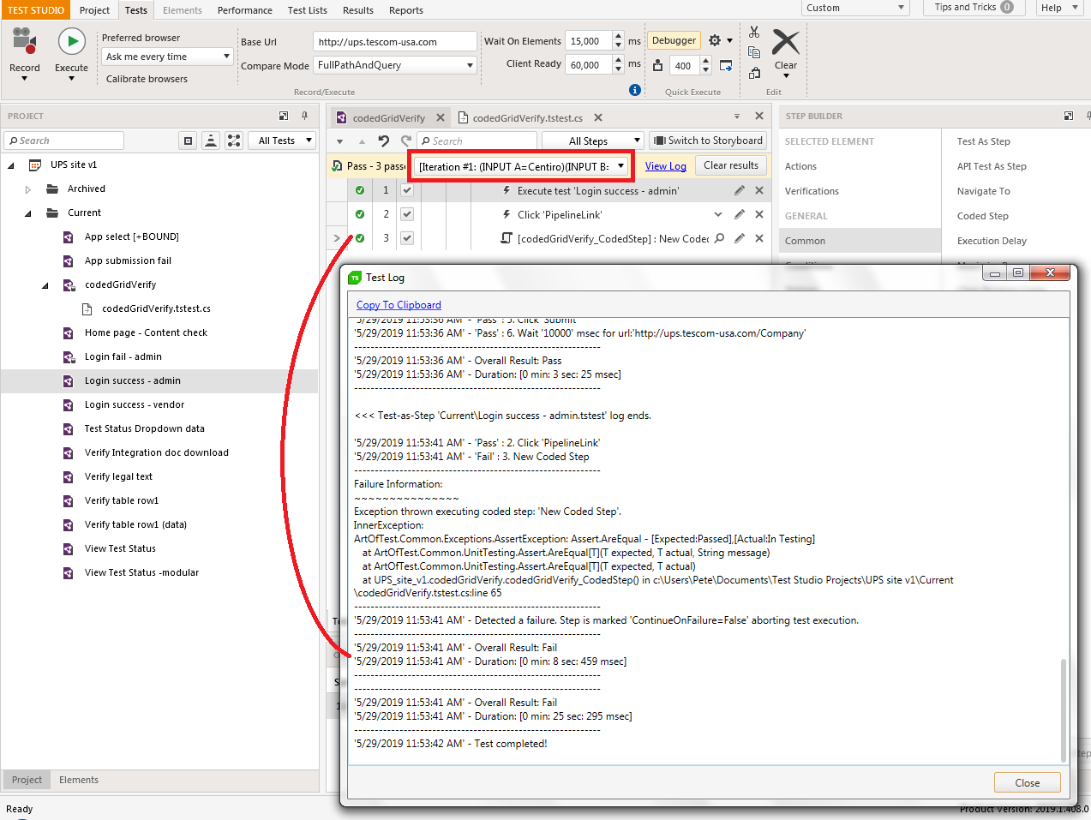Open quick execute settings gear
This screenshot has height=820, width=1091.
point(715,40)
